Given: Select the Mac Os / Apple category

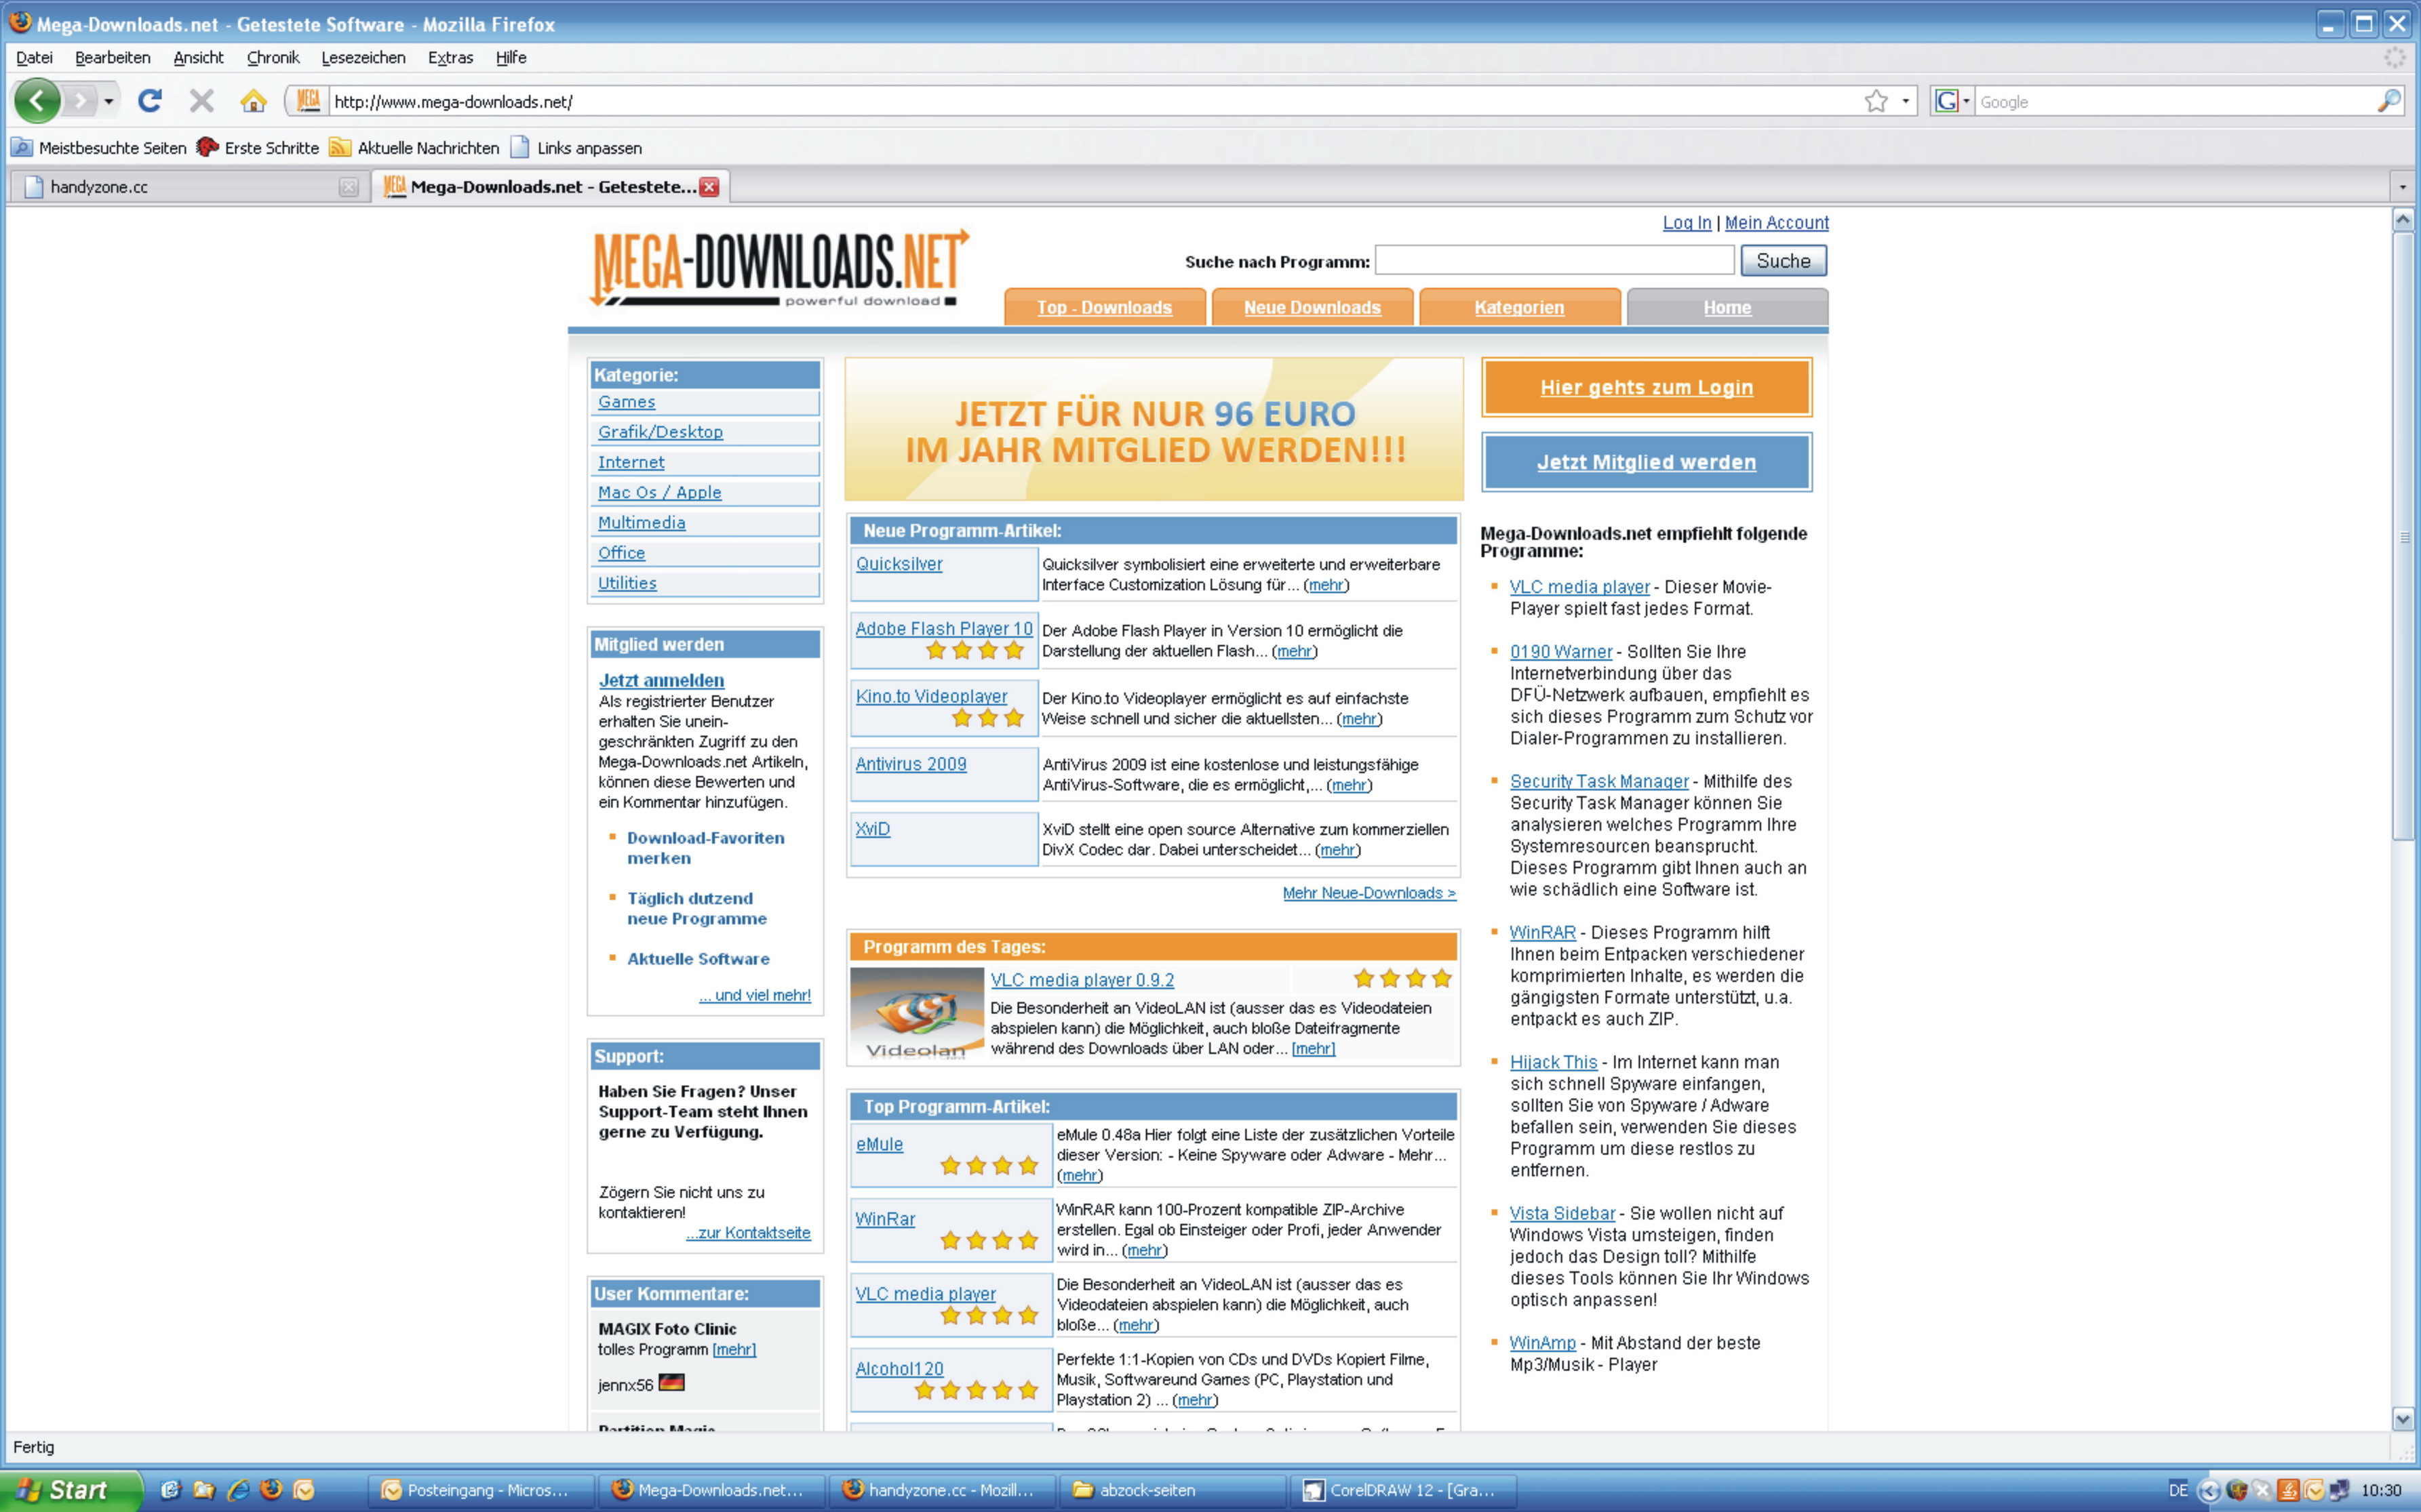Looking at the screenshot, I should (x=659, y=492).
